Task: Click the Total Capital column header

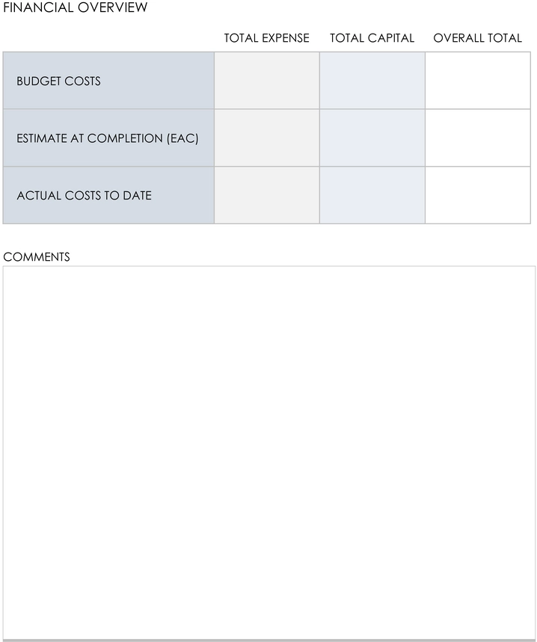Action: pos(372,38)
